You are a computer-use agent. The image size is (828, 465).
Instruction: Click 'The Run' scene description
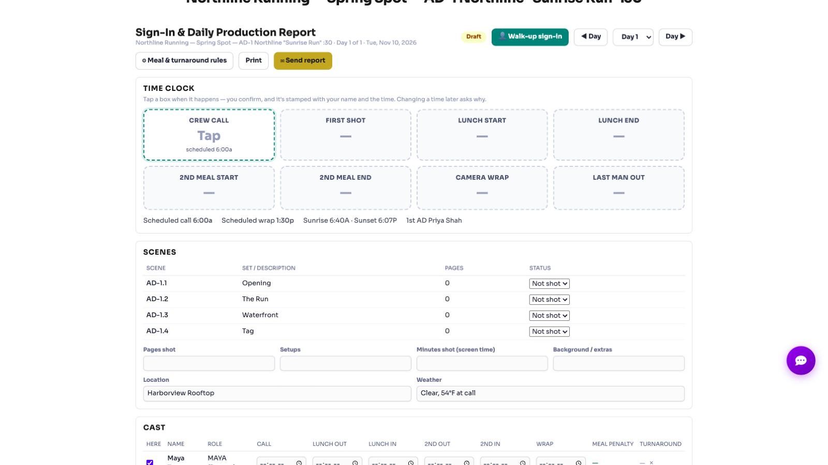tap(255, 299)
